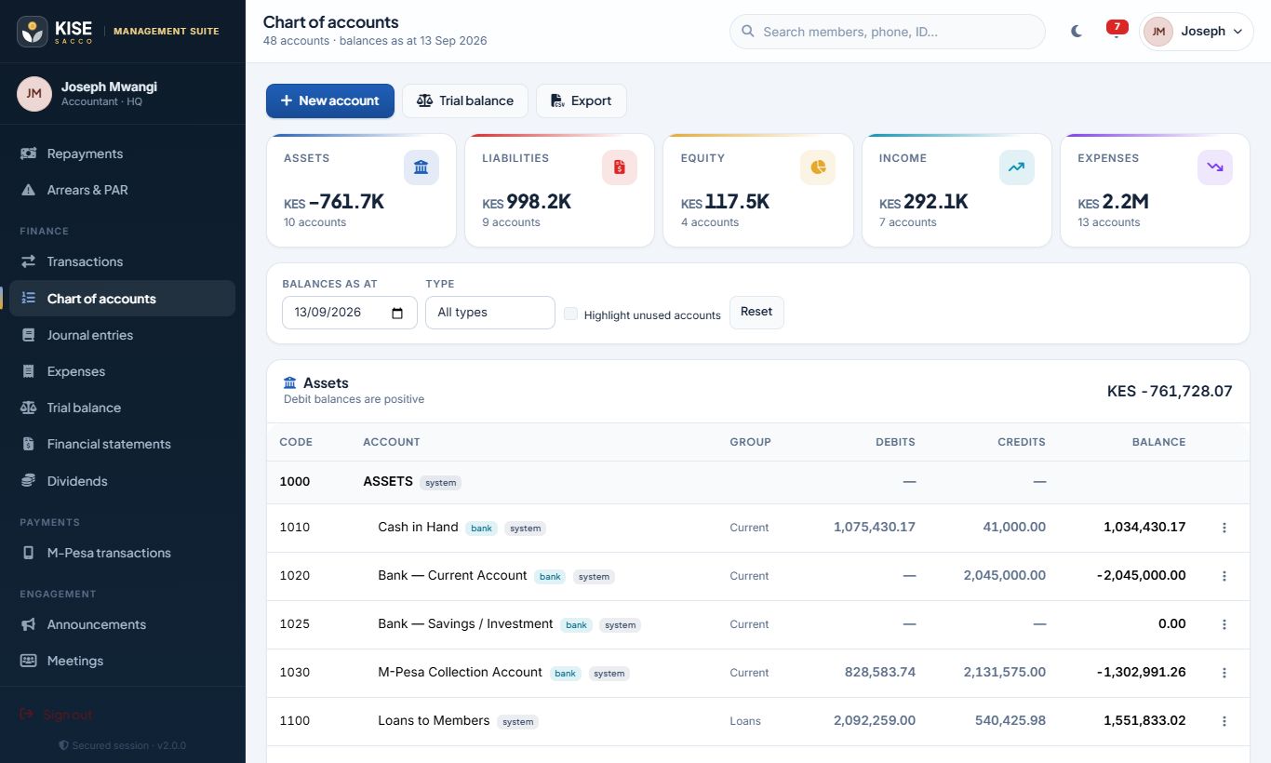Image resolution: width=1271 pixels, height=763 pixels.
Task: Click the Cash in Hand account name
Action: [x=418, y=527]
